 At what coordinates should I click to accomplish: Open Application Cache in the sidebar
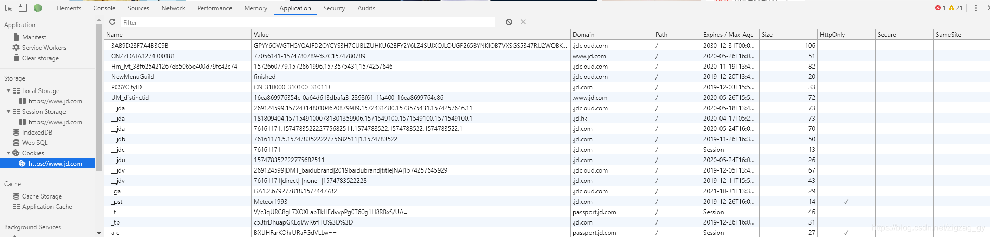click(x=47, y=207)
